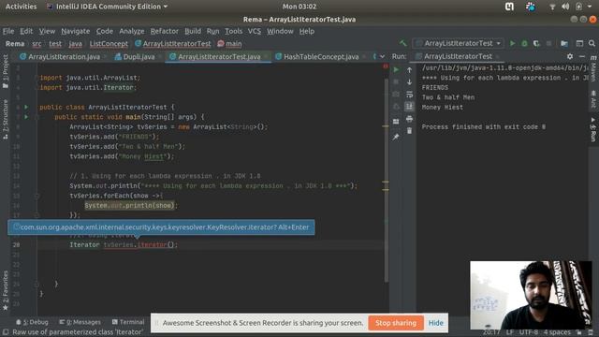The height and width of the screenshot is (337, 599).
Task: Toggle Project tool window stripe
Action: click(6, 71)
